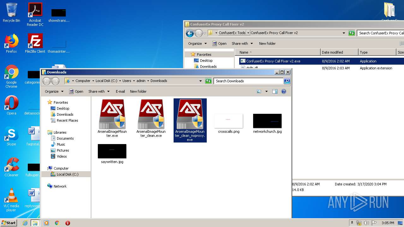Open help in Downloads window
The height and width of the screenshot is (227, 404).
284,91
